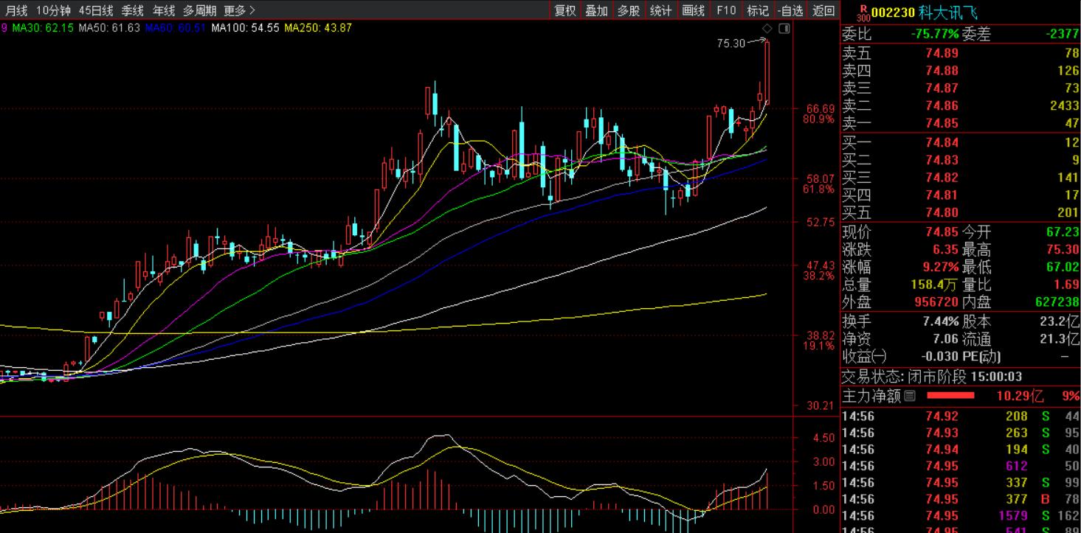Click the 卖四 ask row at 74.88
The height and width of the screenshot is (533, 1081).
tap(961, 71)
